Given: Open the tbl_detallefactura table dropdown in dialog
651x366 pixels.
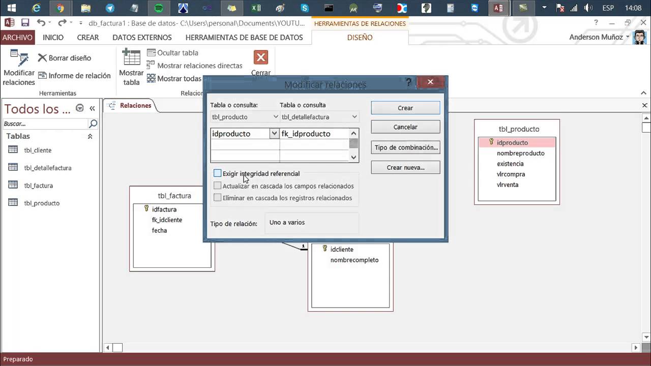Looking at the screenshot, I should pos(354,116).
